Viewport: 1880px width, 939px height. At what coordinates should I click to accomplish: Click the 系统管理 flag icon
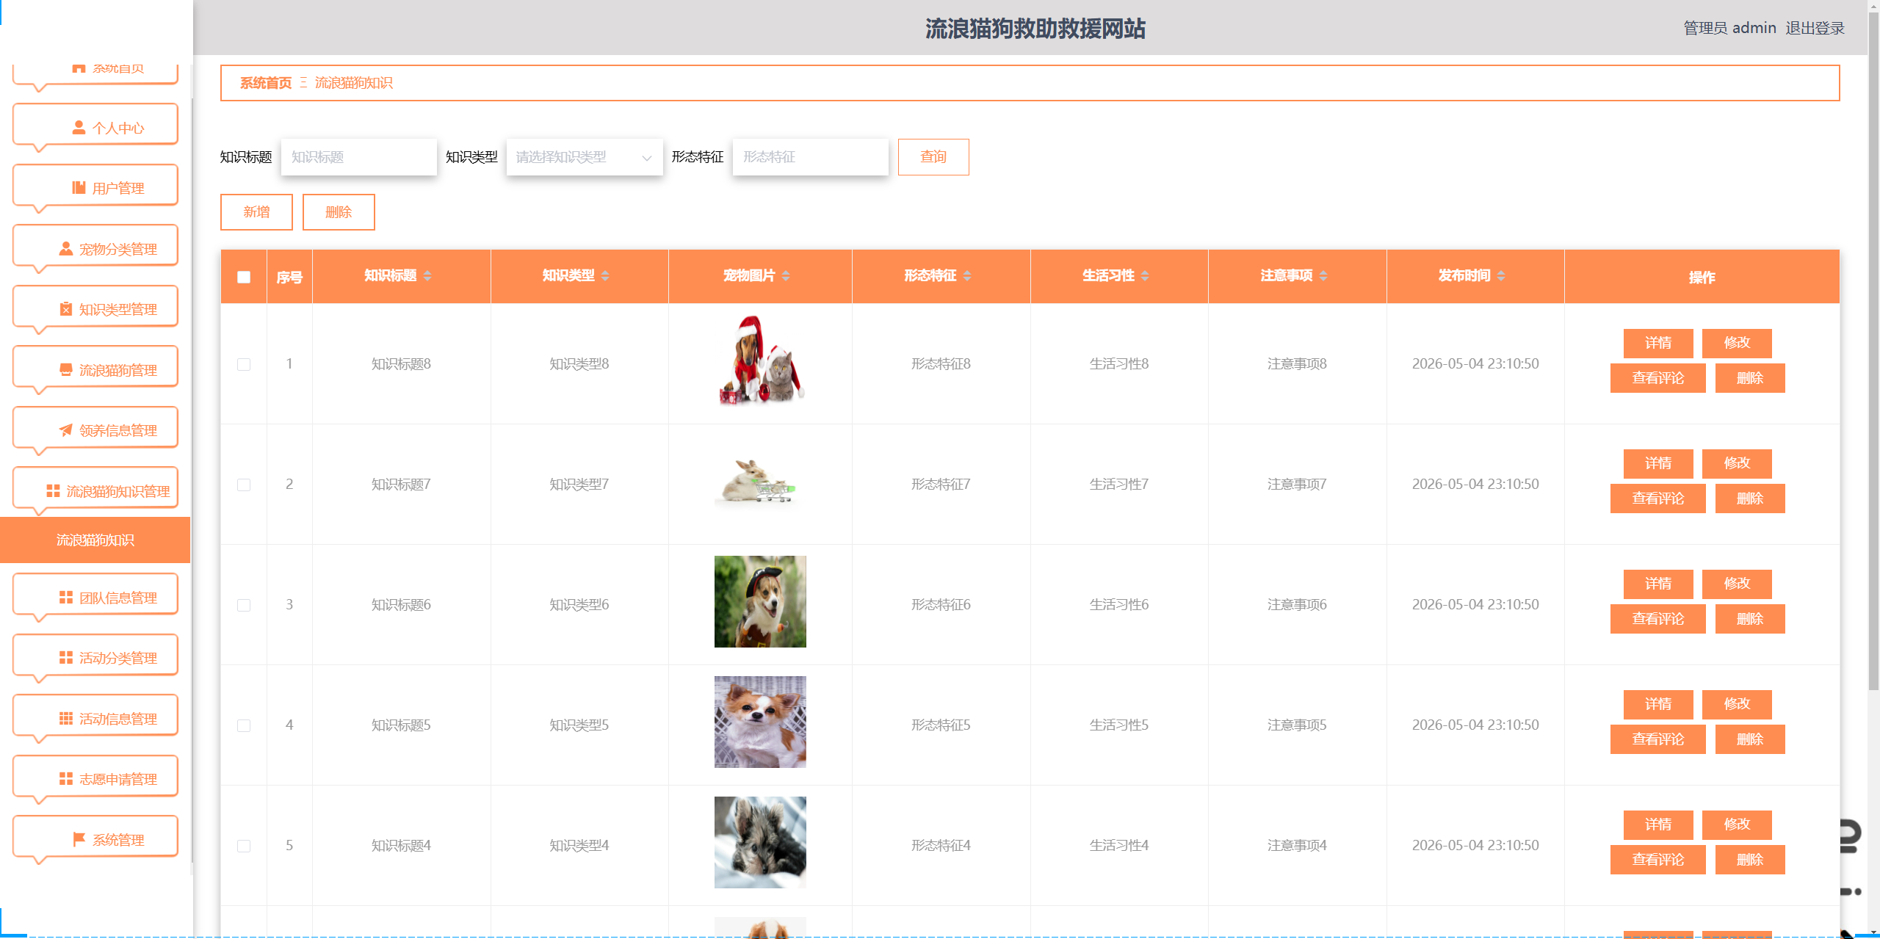pos(79,838)
